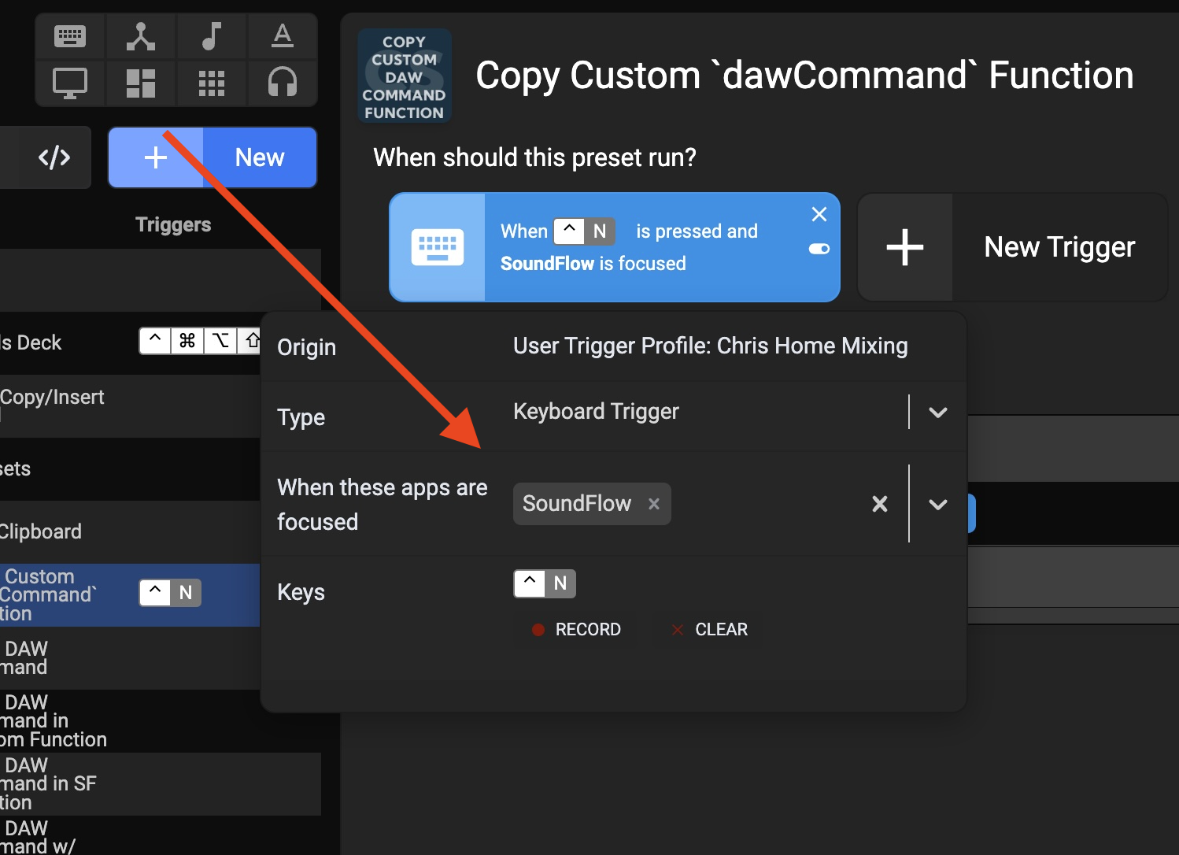Image resolution: width=1179 pixels, height=855 pixels.
Task: Remove the keyboard trigger with X
Action: [819, 214]
